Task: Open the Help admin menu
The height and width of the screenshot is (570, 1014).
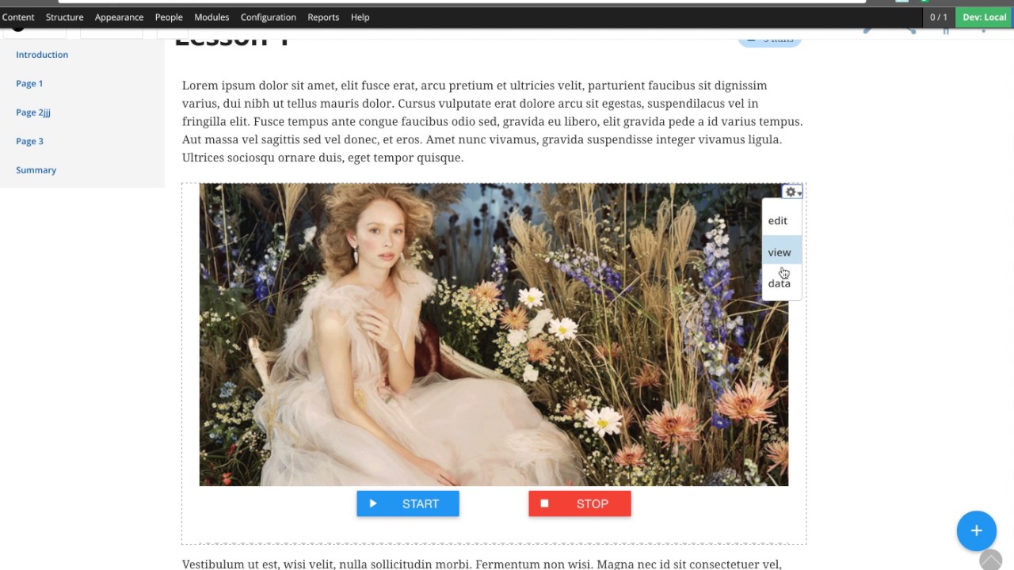Action: point(360,17)
